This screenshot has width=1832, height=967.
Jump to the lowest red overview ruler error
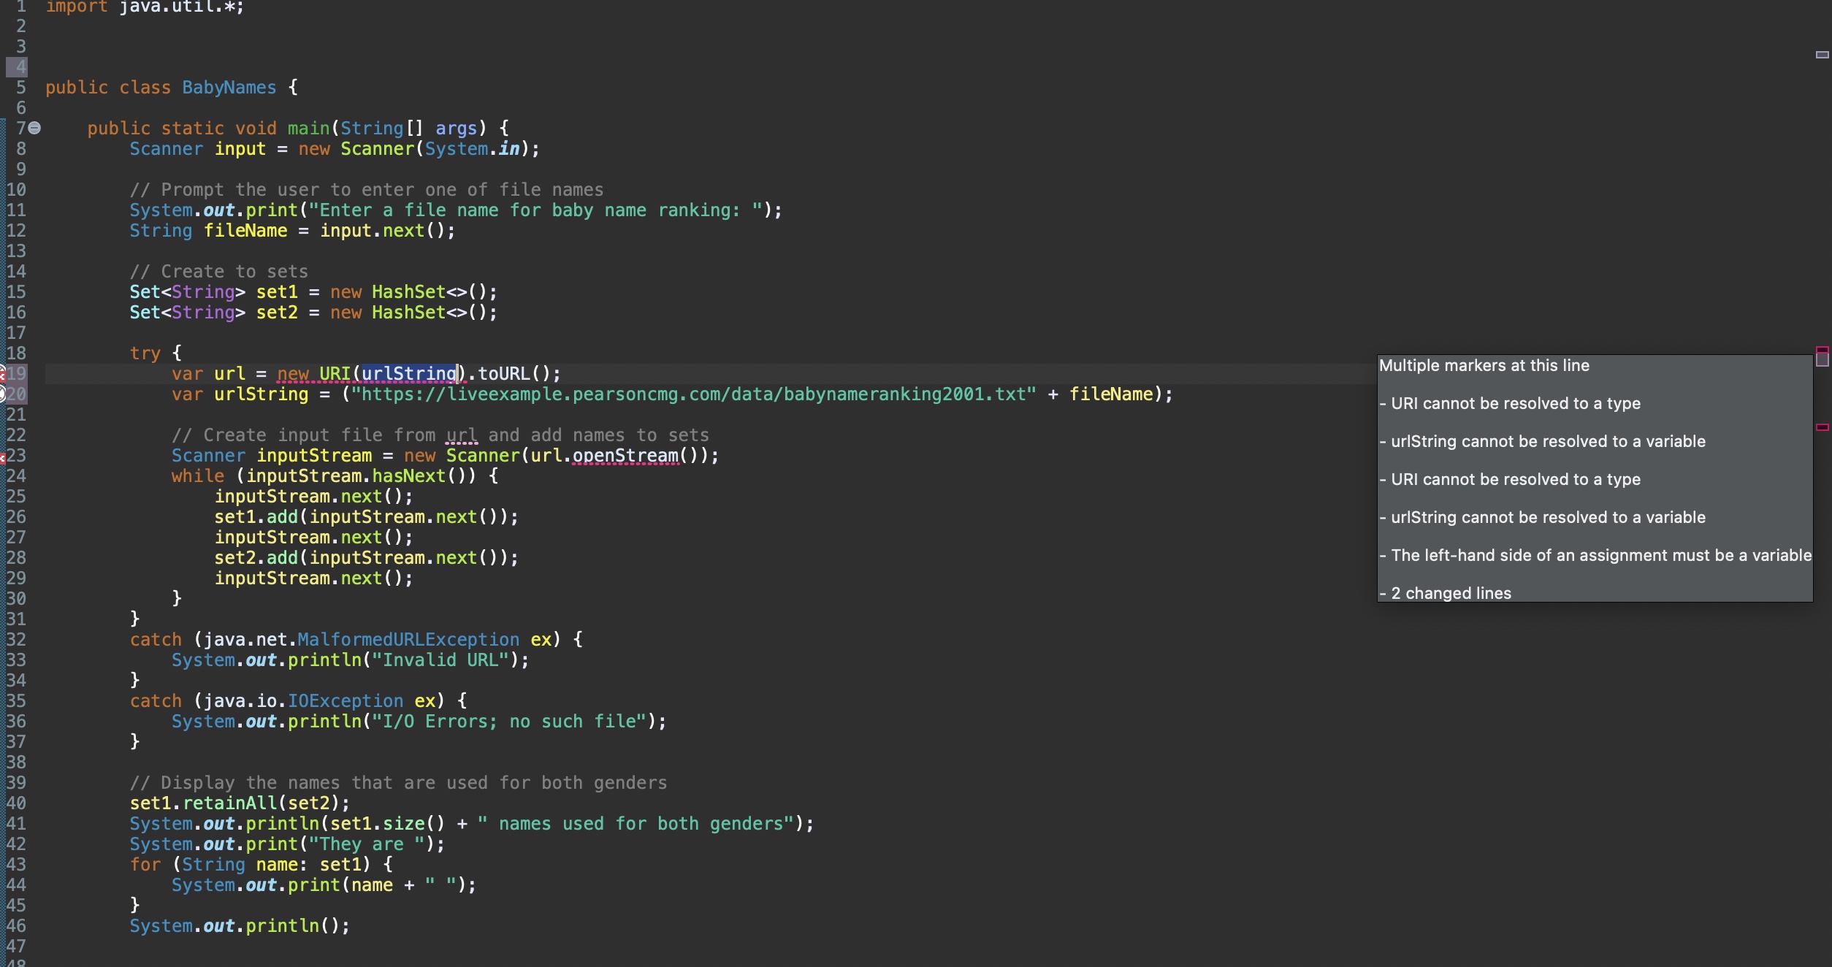(x=1822, y=427)
